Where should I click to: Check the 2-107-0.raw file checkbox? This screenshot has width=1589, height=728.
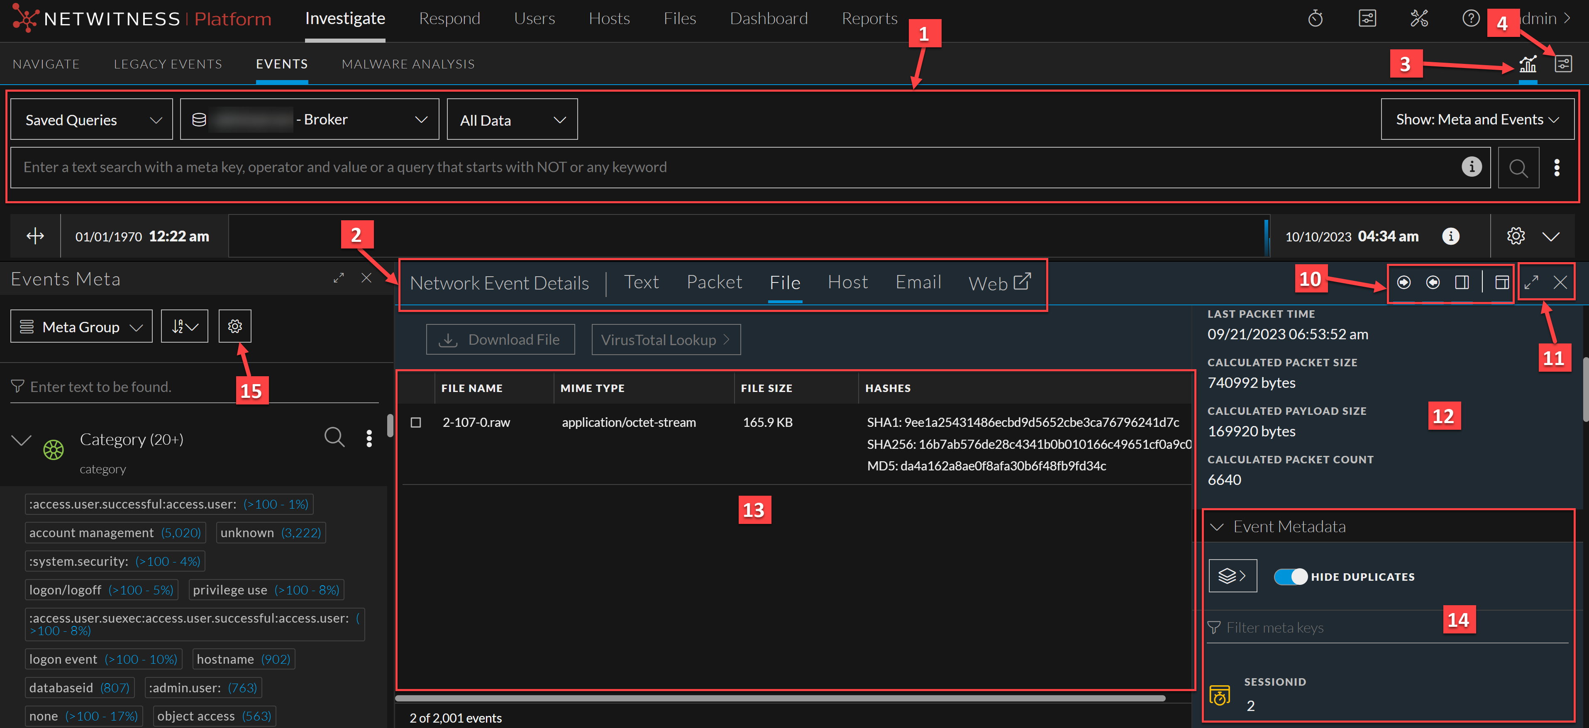point(416,422)
